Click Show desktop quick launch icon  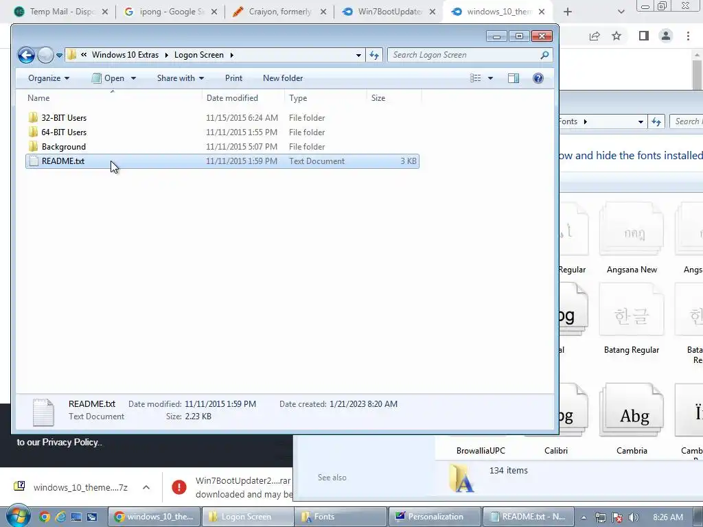pyautogui.click(x=76, y=517)
